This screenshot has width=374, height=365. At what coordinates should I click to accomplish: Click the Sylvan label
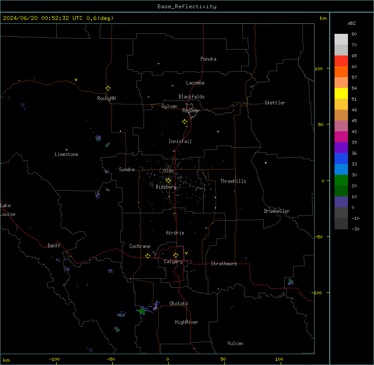(169, 106)
